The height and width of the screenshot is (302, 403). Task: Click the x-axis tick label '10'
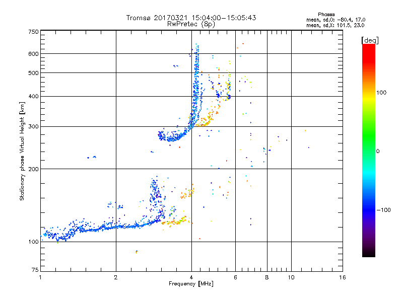[291, 277]
